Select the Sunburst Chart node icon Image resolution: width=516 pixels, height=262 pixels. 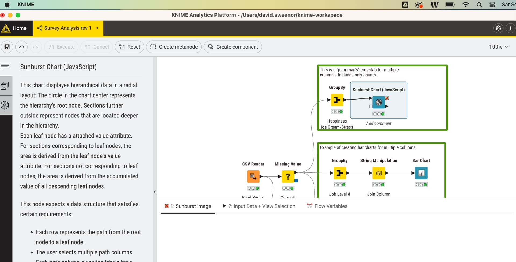(379, 102)
